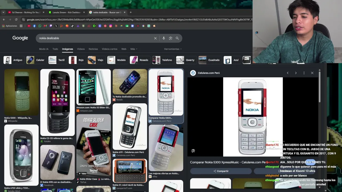Reload the Google search page
342x192 pixels.
tap(16, 19)
